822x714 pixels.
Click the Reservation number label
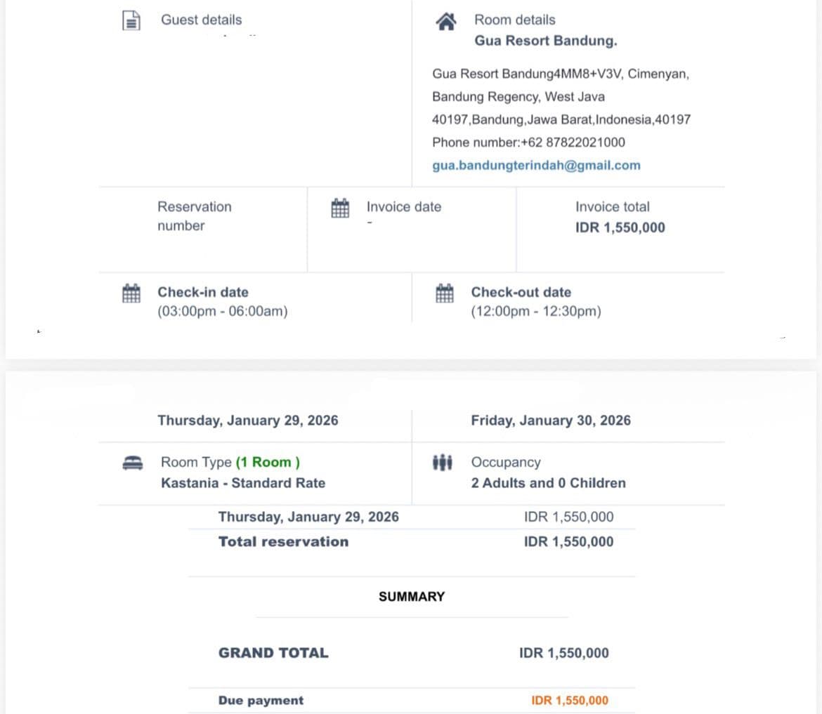click(x=194, y=216)
